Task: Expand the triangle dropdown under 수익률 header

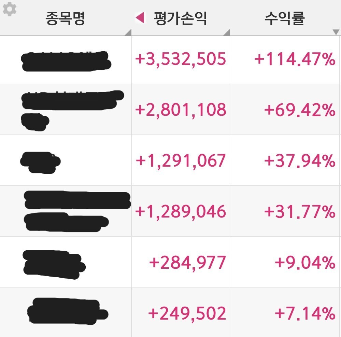Action: point(336,32)
